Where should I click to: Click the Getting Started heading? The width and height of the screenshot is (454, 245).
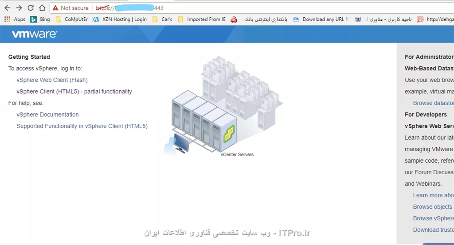pyautogui.click(x=29, y=57)
